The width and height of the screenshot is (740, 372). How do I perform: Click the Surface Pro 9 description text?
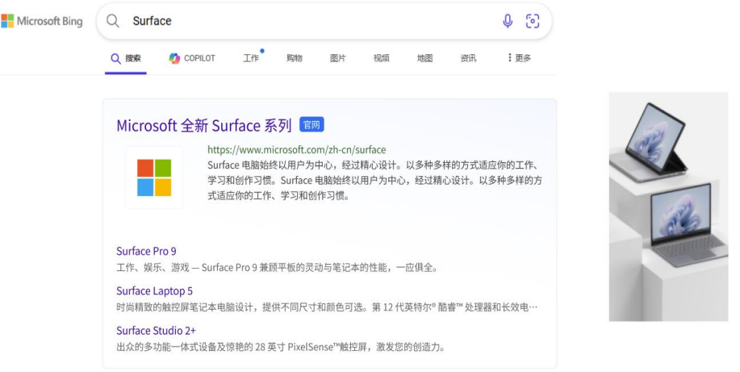click(x=278, y=268)
